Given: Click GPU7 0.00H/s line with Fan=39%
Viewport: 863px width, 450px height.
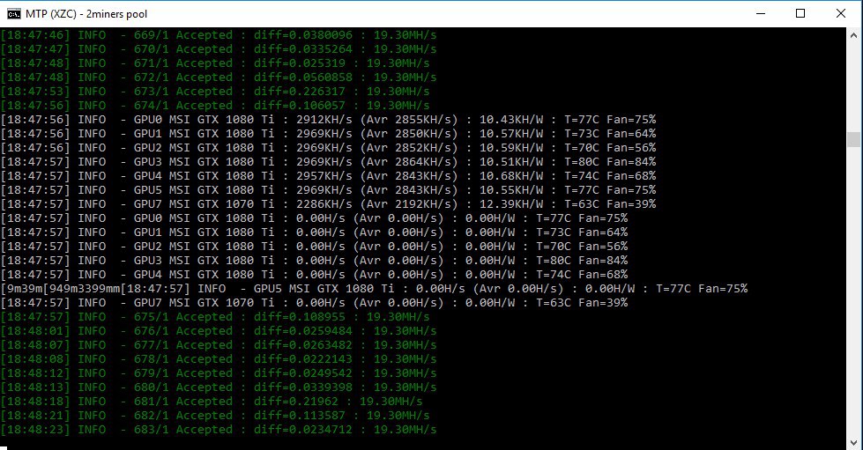Looking at the screenshot, I should pos(315,303).
